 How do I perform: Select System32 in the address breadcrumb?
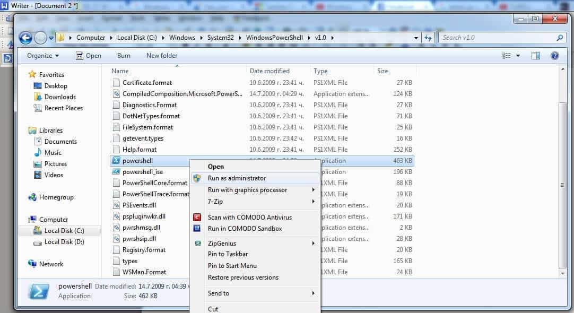click(x=220, y=38)
